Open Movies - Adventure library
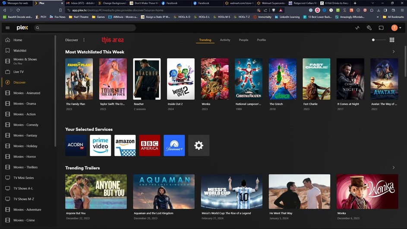Image resolution: width=407 pixels, height=229 pixels. pyautogui.click(x=28, y=210)
